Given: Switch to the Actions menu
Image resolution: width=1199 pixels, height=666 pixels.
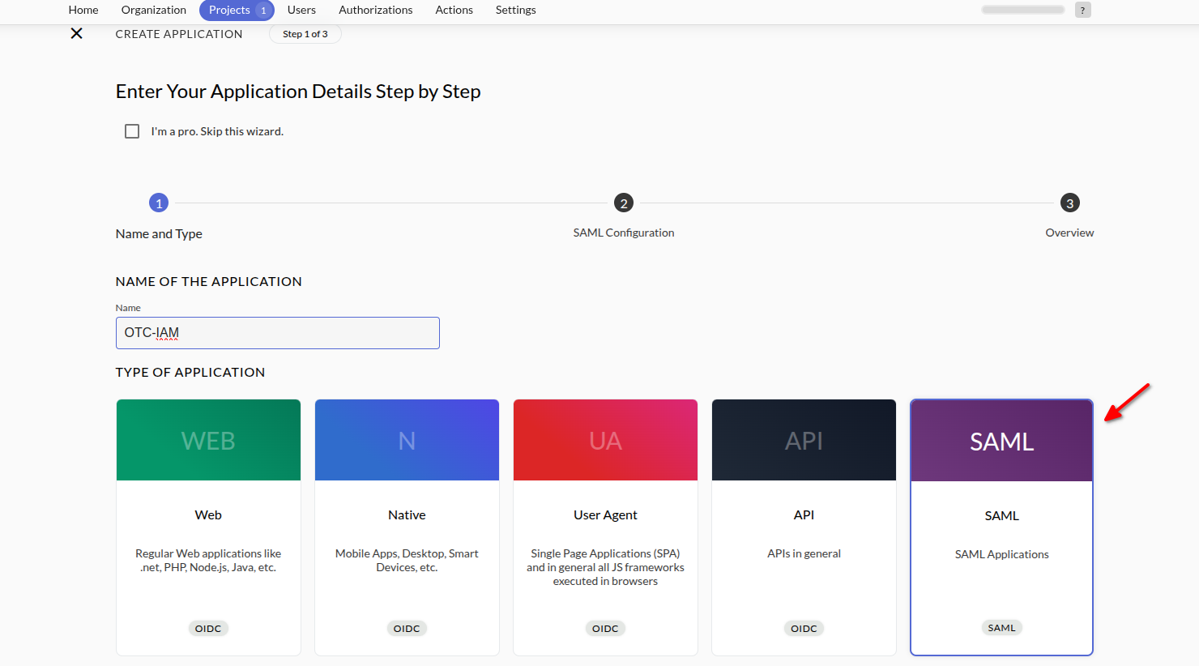Looking at the screenshot, I should (x=454, y=10).
